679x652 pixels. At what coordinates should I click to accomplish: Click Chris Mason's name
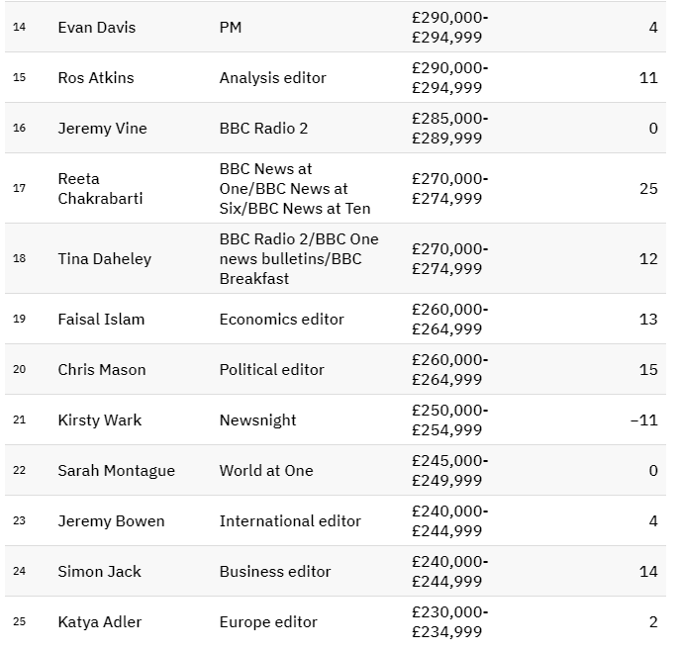tap(102, 369)
